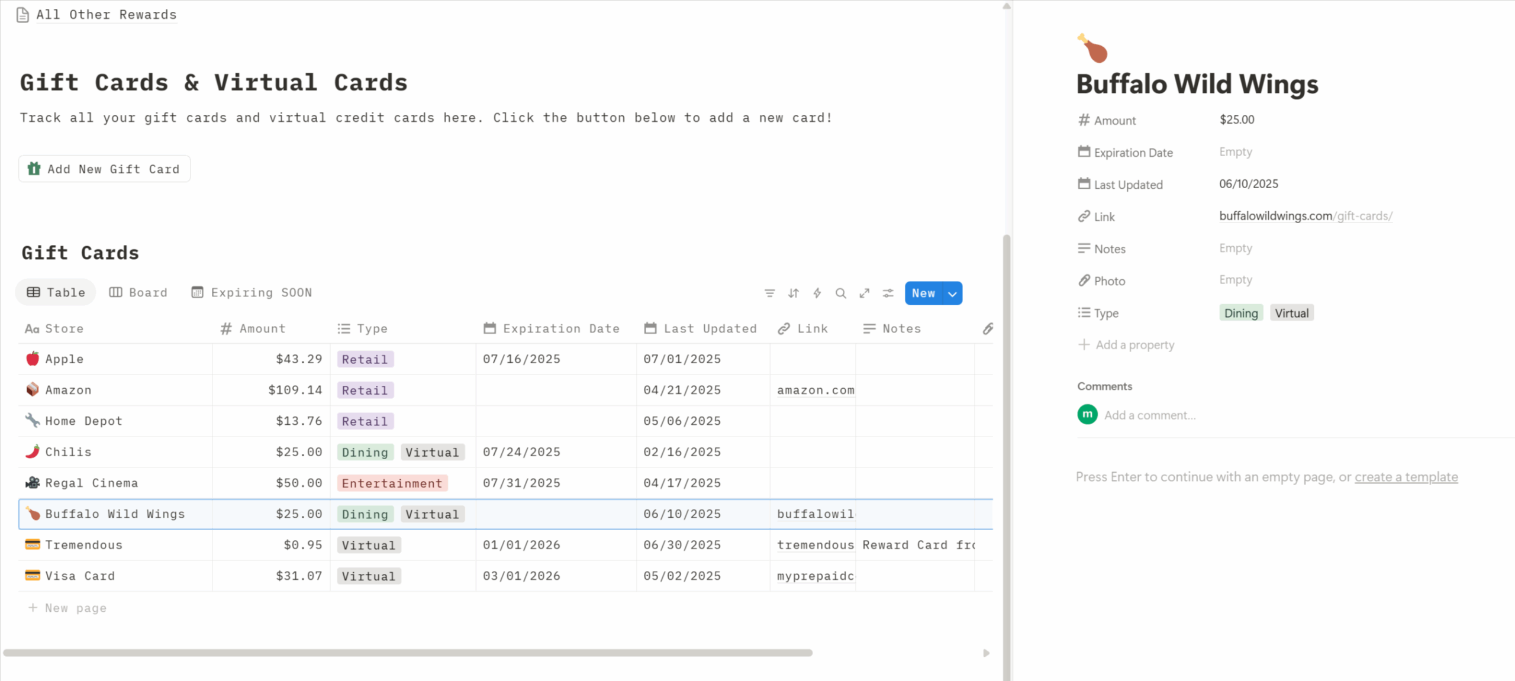The height and width of the screenshot is (681, 1515).
Task: Open Type property list icon in panel
Action: [1084, 312]
